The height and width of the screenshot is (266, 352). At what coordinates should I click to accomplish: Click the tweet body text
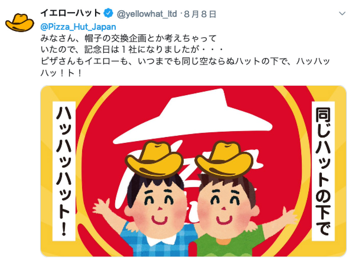click(x=185, y=55)
